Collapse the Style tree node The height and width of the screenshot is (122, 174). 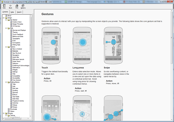point(6,28)
